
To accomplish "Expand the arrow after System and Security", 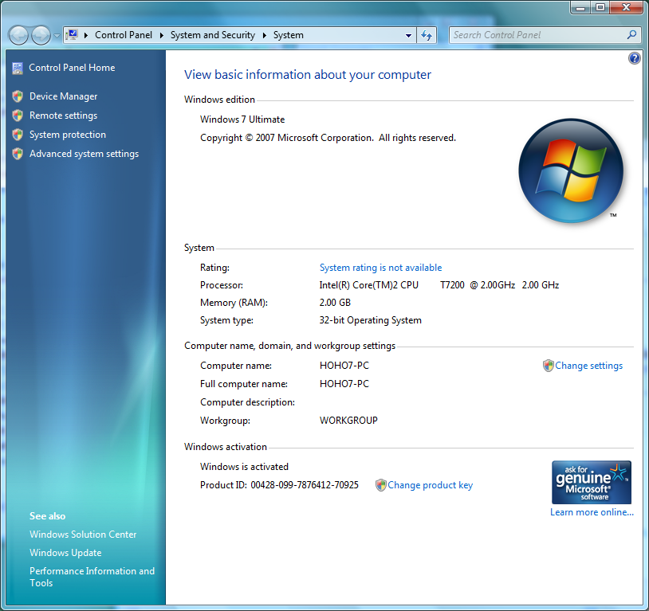I will point(264,35).
